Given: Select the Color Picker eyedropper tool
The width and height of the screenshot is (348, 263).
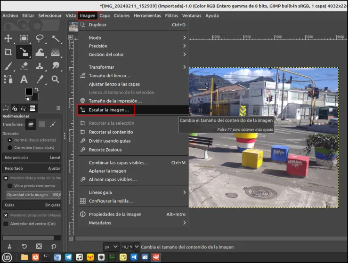Looking at the screenshot, I should point(40,80).
